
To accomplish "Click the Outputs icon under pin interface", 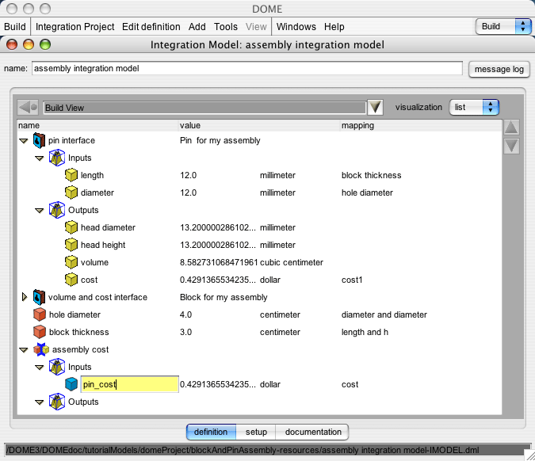I will [56, 210].
